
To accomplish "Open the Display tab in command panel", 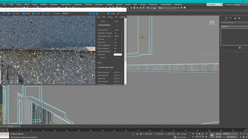I will (x=239, y=19).
